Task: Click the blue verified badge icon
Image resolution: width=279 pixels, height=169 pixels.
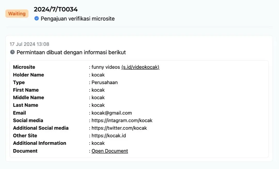Action: (37, 18)
